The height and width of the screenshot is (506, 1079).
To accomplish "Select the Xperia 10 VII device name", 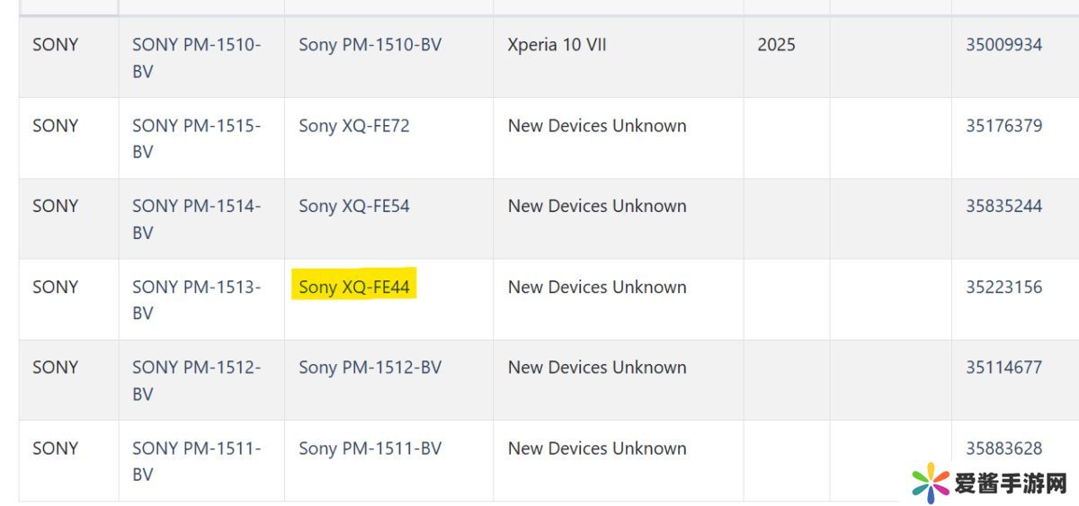I will [557, 45].
